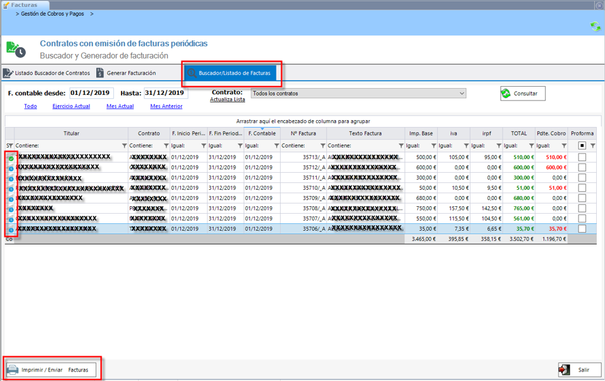This screenshot has width=605, height=381.
Task: Click the F. contable desde date field
Action: coord(92,93)
